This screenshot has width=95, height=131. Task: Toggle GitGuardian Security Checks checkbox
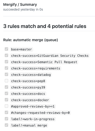coord(6,55)
